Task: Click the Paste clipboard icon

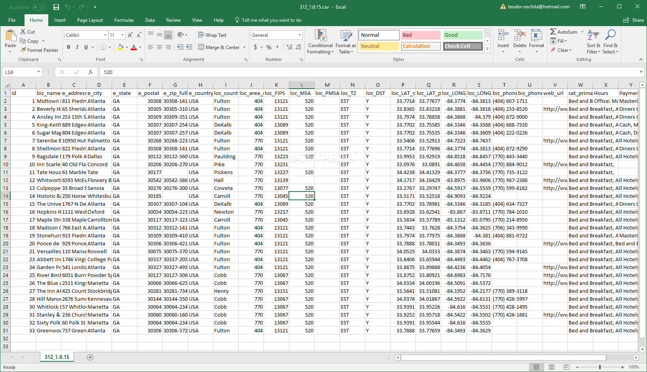Action: tap(10, 36)
